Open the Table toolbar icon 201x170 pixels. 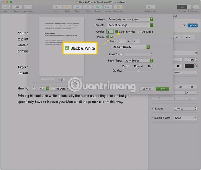pos(67,7)
